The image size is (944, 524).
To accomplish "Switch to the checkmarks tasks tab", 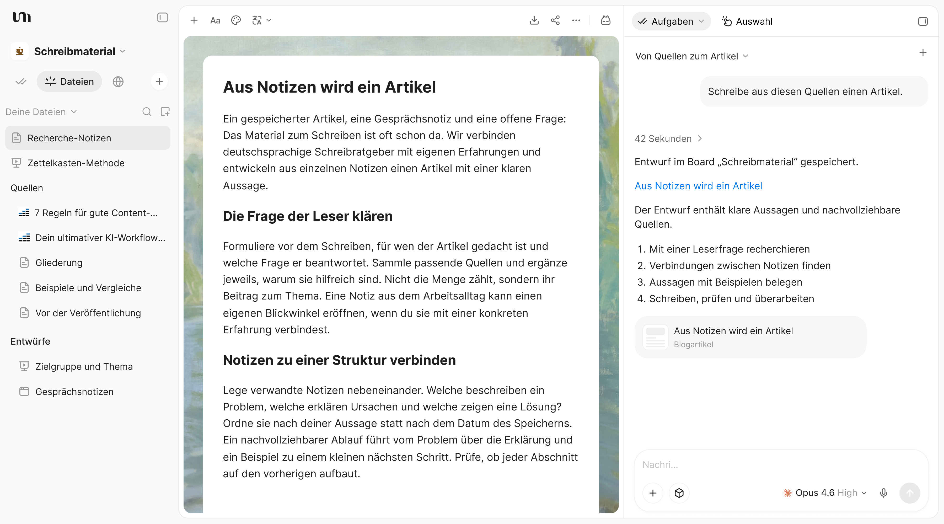I will coord(21,81).
